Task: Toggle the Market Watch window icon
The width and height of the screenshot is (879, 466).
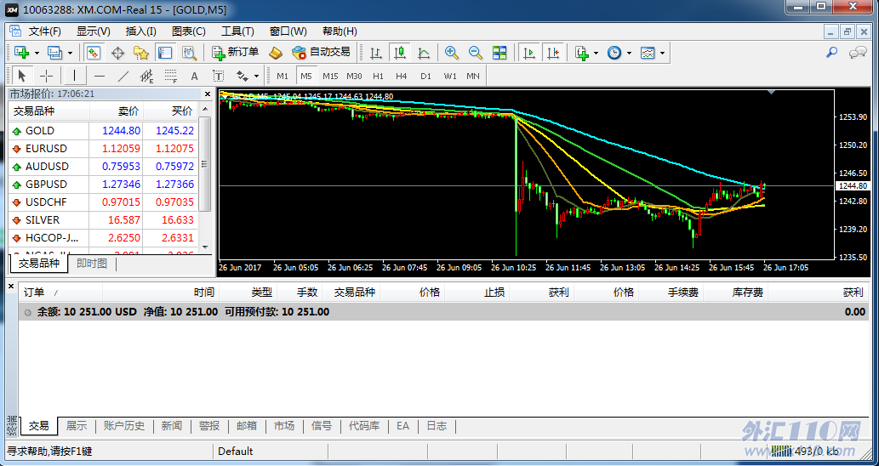Action: coord(93,53)
